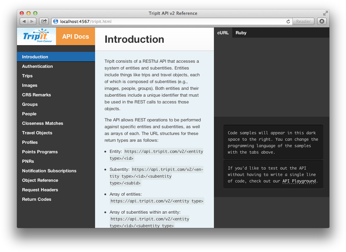The height and width of the screenshot is (252, 346).
Task: Select Introduction in the sidebar
Action: coord(56,57)
